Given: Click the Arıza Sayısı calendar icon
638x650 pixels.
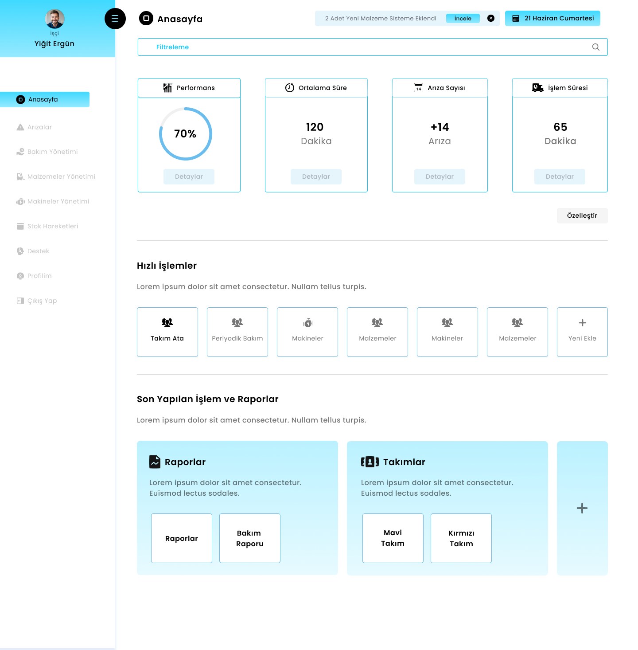Looking at the screenshot, I should coord(419,88).
